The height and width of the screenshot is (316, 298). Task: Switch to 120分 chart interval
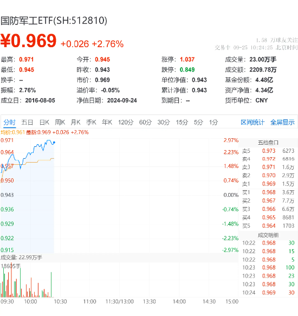pos(126,122)
